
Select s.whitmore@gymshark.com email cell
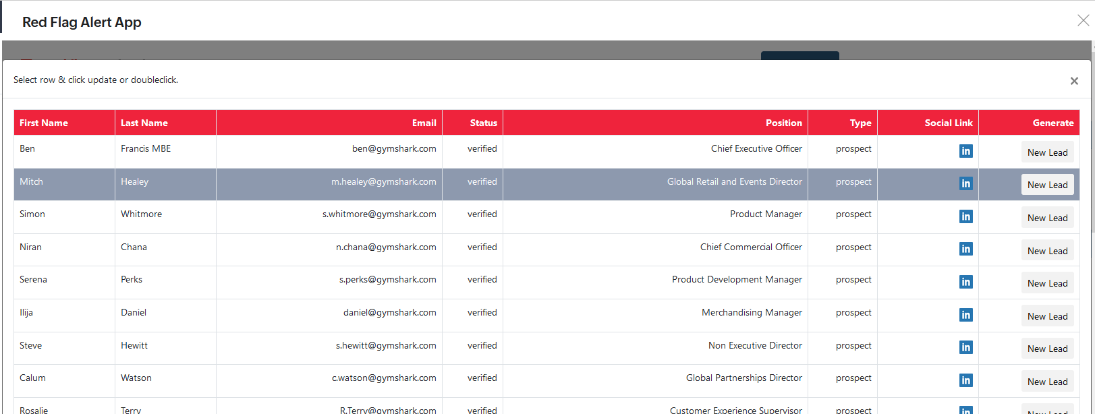click(x=329, y=217)
